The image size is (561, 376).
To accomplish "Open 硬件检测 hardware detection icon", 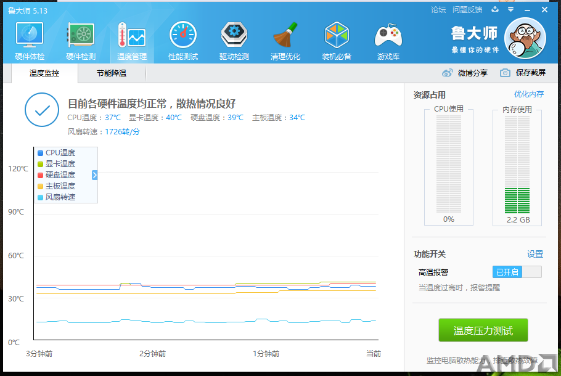I will pyautogui.click(x=81, y=35).
